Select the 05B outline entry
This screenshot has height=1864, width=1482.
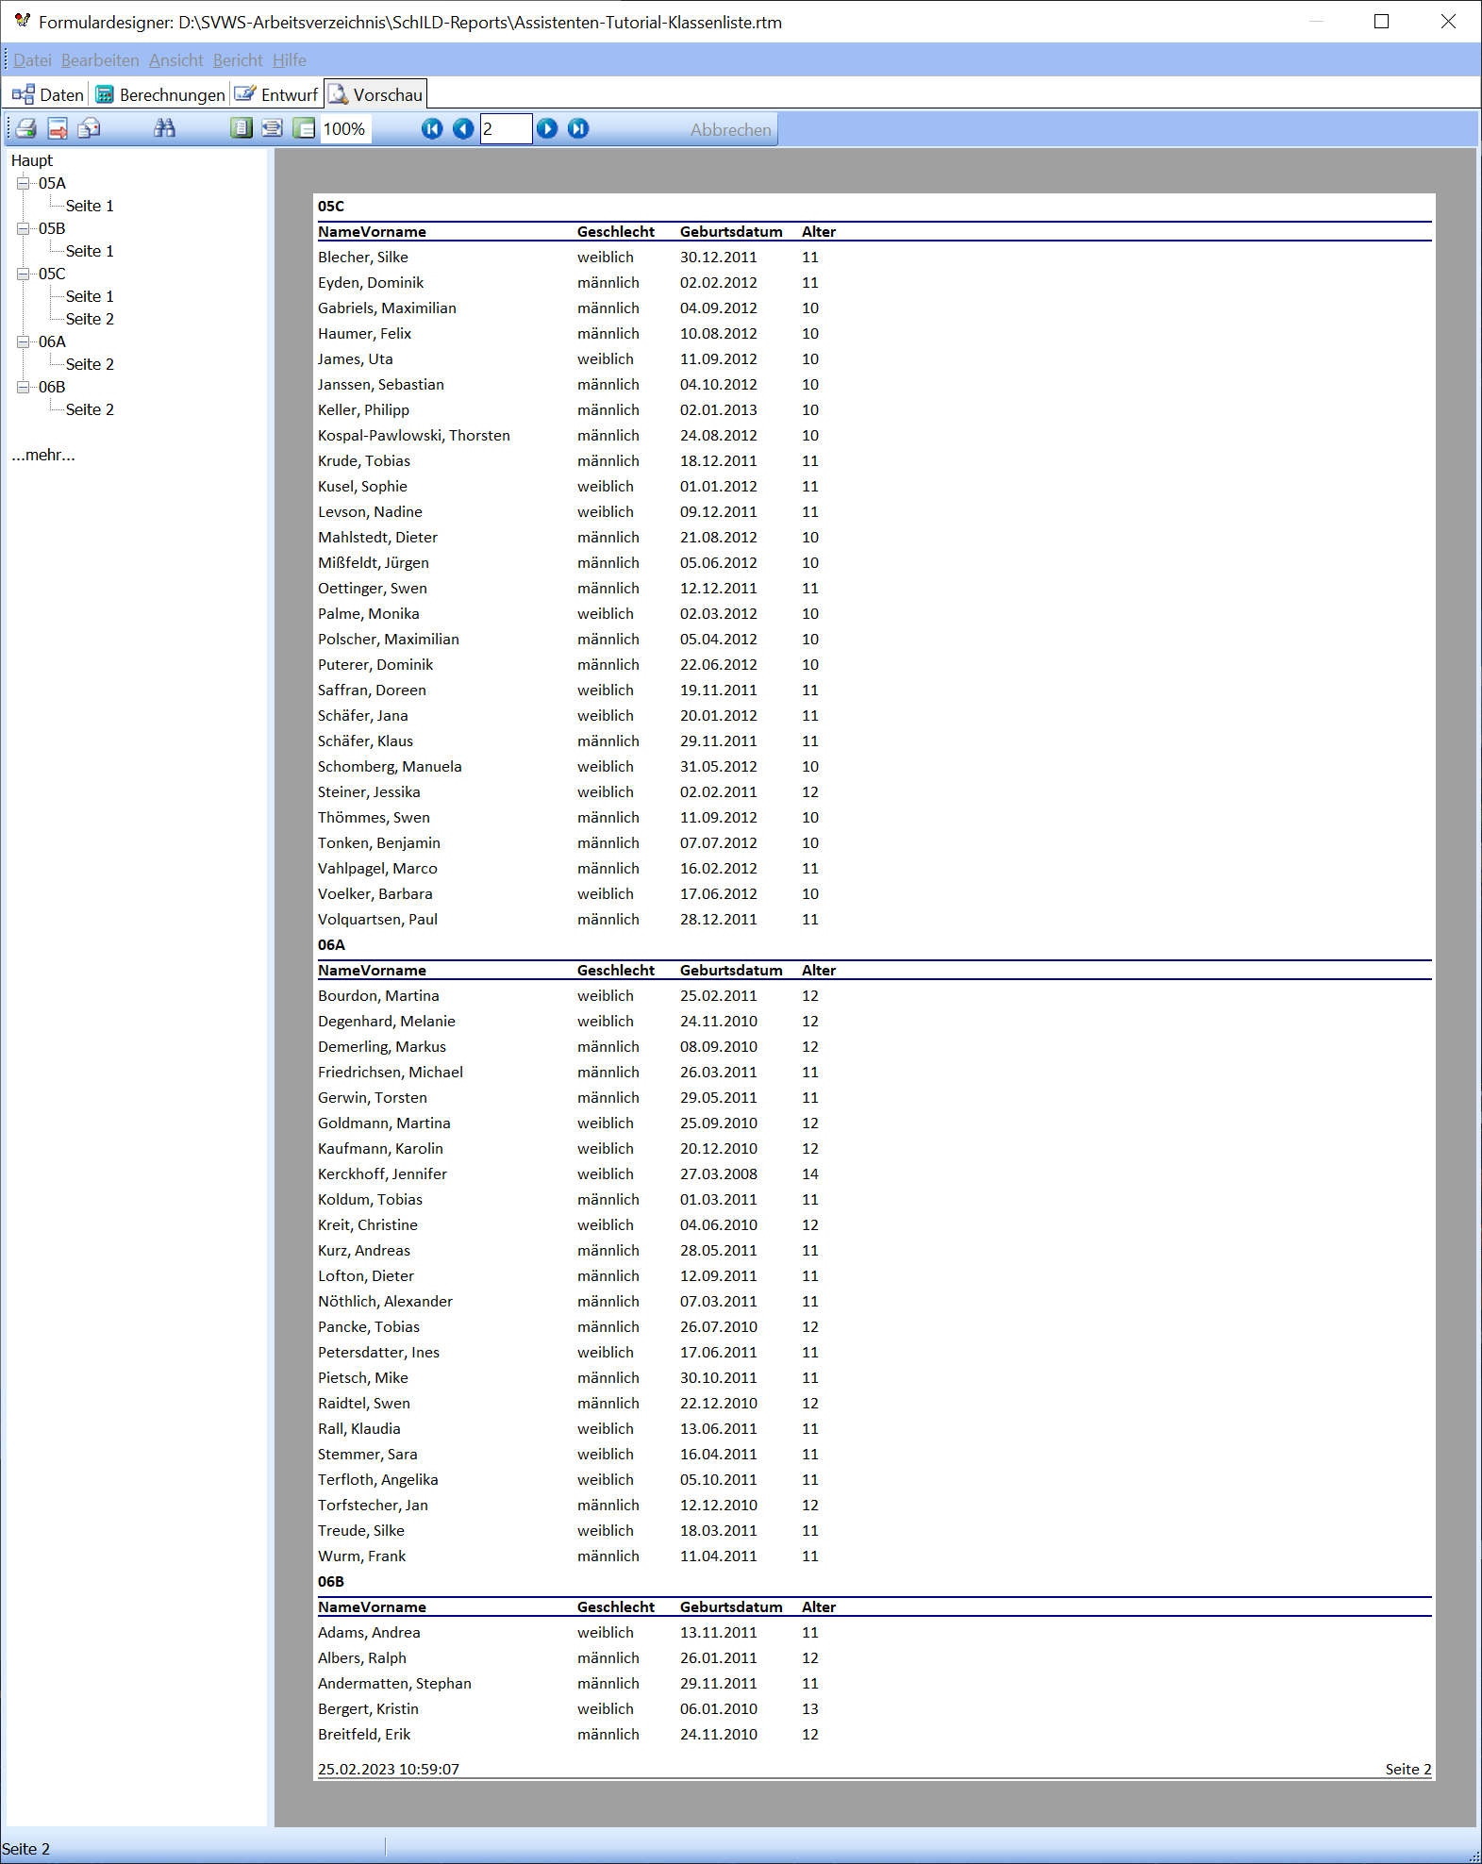pos(52,228)
